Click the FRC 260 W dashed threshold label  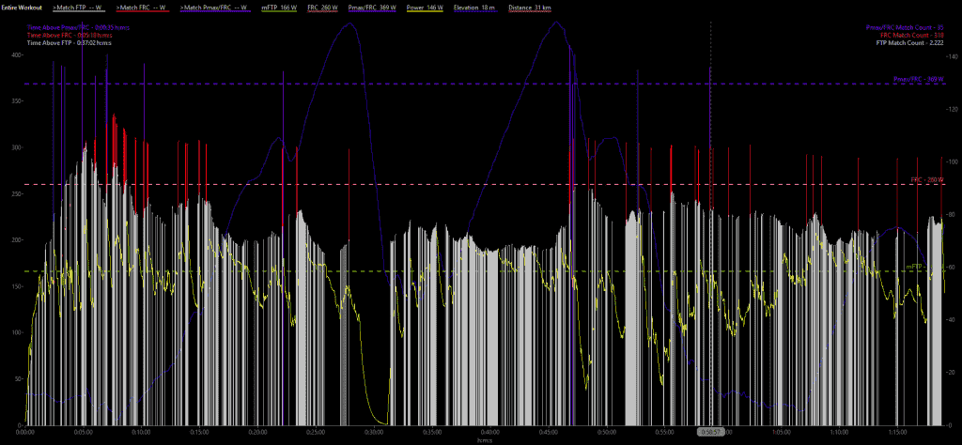coord(926,179)
